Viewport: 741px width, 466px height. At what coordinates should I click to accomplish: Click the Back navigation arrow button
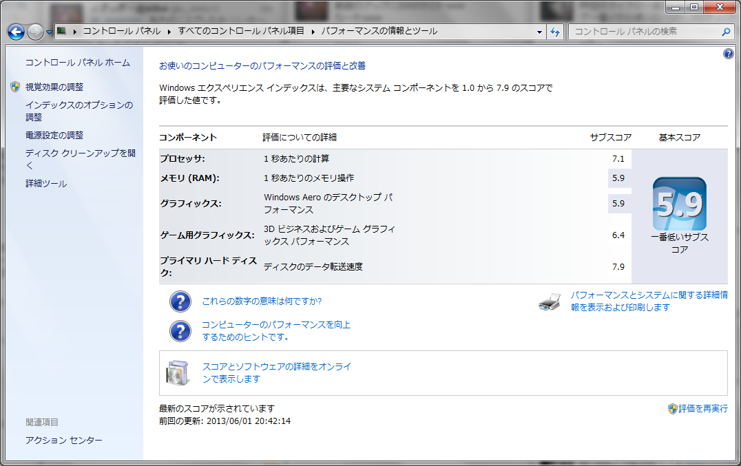[x=16, y=32]
